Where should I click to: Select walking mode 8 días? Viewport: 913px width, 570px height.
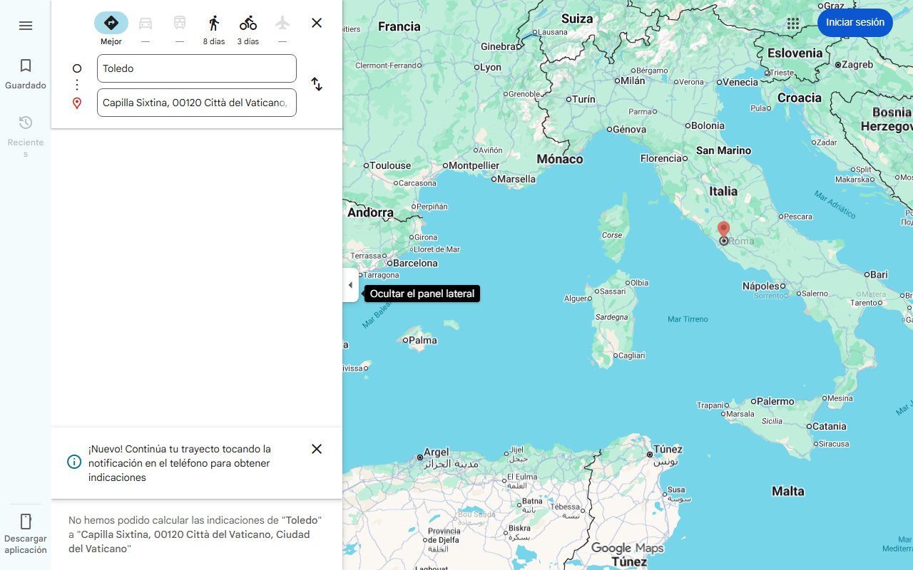click(x=213, y=24)
